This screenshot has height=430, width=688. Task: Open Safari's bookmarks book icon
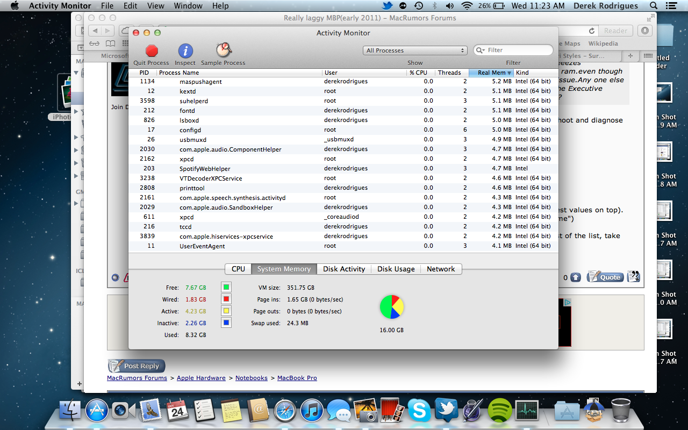tap(110, 44)
